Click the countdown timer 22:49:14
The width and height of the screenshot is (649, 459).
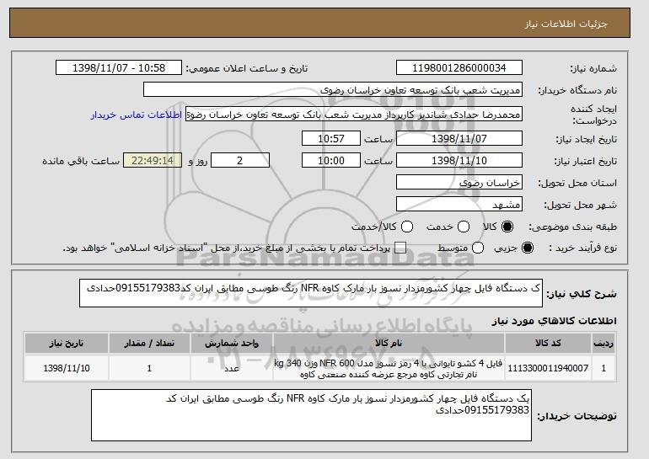pos(153,161)
